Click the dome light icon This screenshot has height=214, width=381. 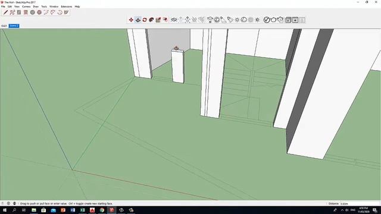[244, 20]
